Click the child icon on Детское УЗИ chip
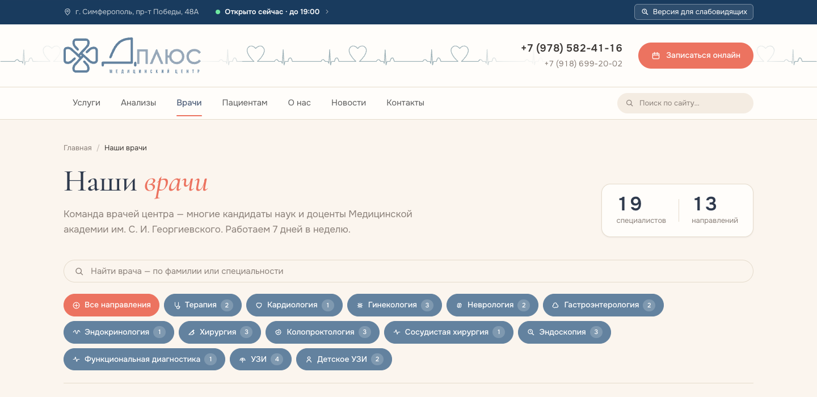This screenshot has height=397, width=817. pyautogui.click(x=309, y=360)
